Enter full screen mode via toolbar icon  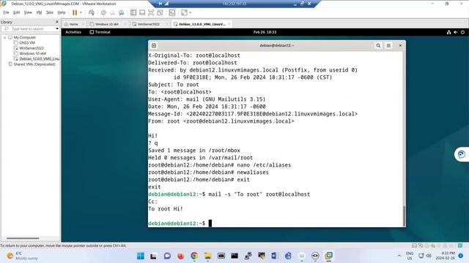click(151, 12)
